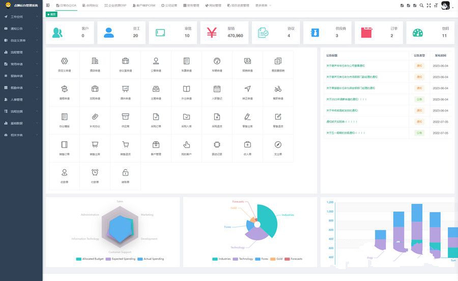Expand 工作空间 in the sidebar
The width and height of the screenshot is (458, 281).
point(21,17)
